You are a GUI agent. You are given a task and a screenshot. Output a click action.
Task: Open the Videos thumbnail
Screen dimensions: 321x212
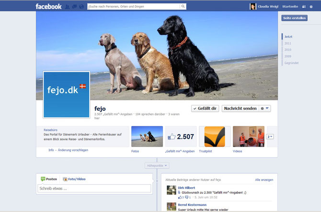[249, 137]
